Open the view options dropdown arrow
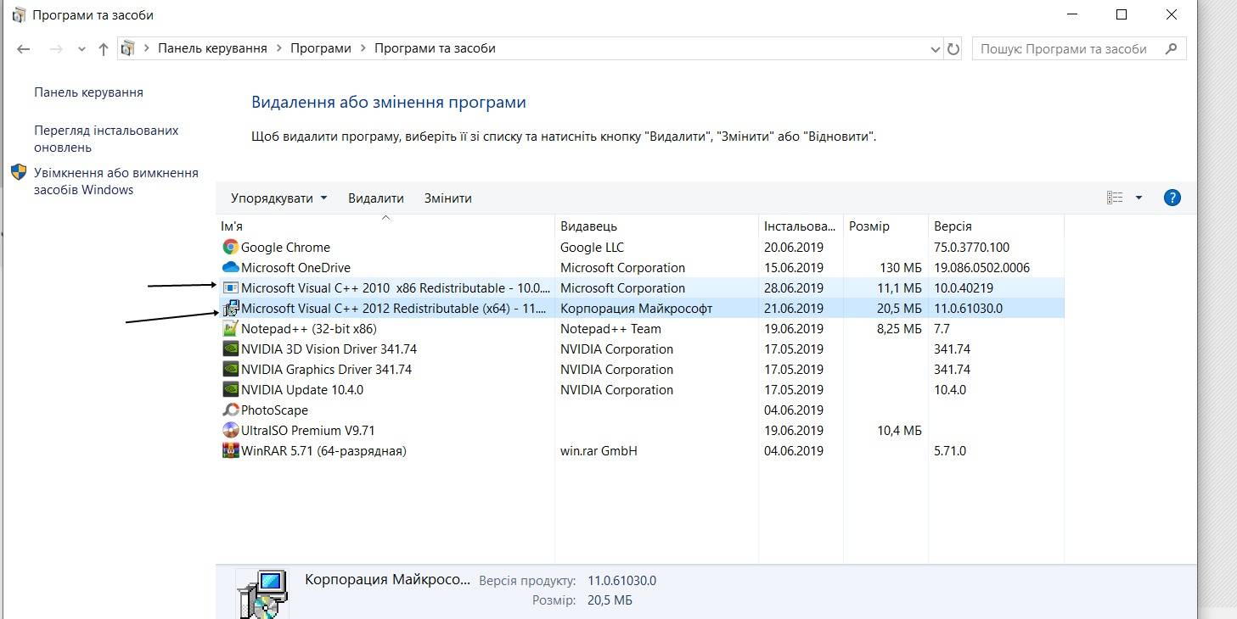 (x=1139, y=198)
